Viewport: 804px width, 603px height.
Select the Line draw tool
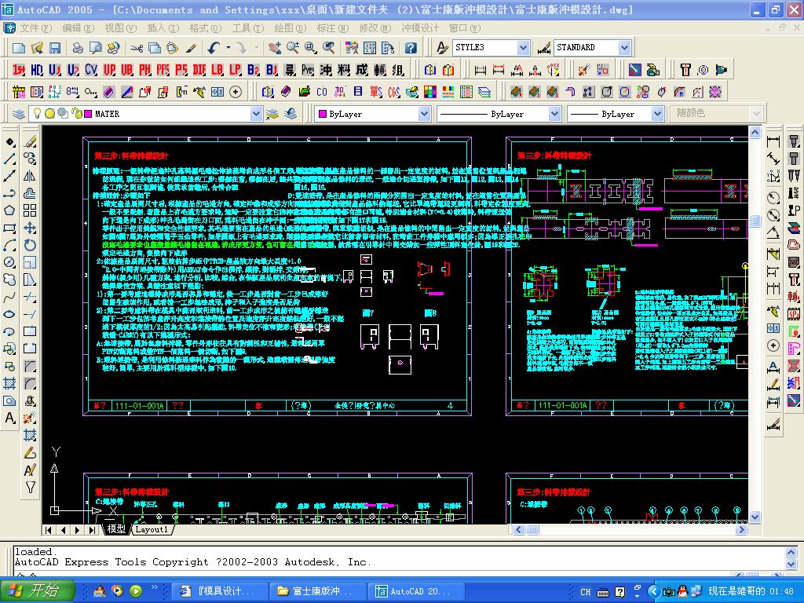(9, 159)
